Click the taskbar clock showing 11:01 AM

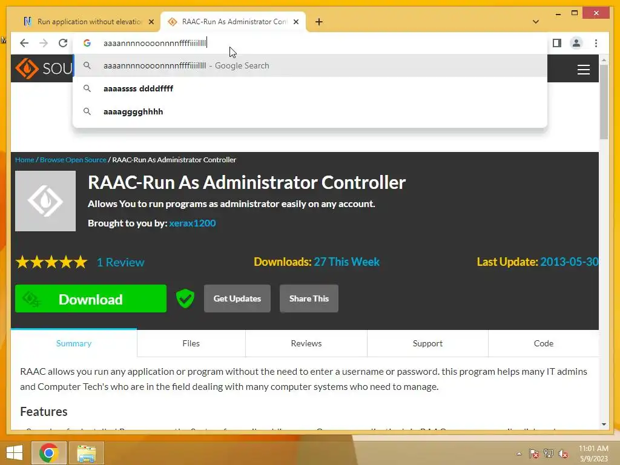pos(593,453)
